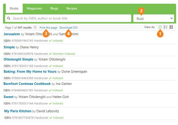Click ISBN 9781785031168
Screen dimensions: 178x125
[22, 66]
